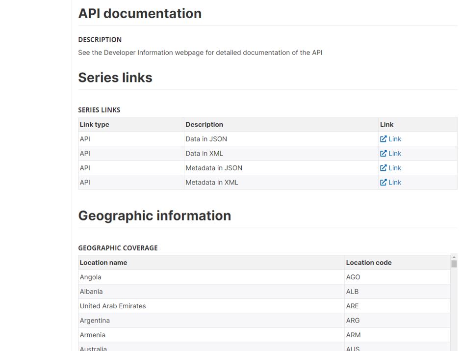The width and height of the screenshot is (461, 351).
Task: Click the Albania location name cell
Action: 91,292
